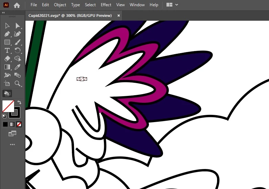Image resolution: width=269 pixels, height=189 pixels.
Task: Select the Direct Selection tool
Action: (x=18, y=26)
